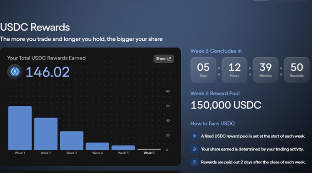Click the Week 1 bar in the chart
Viewport: 312px width, 173px height.
[20, 128]
